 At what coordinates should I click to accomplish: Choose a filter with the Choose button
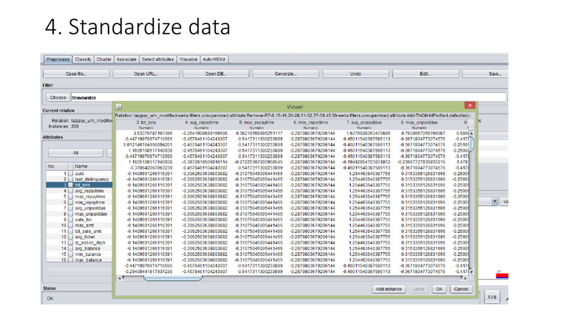click(58, 97)
